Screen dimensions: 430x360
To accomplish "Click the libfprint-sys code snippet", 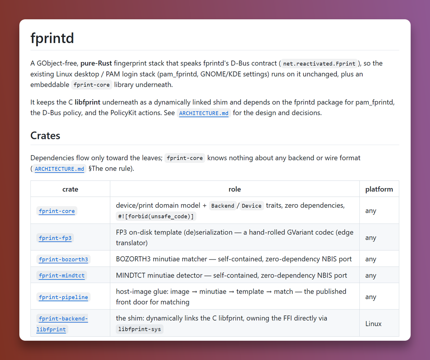I will (140, 329).
